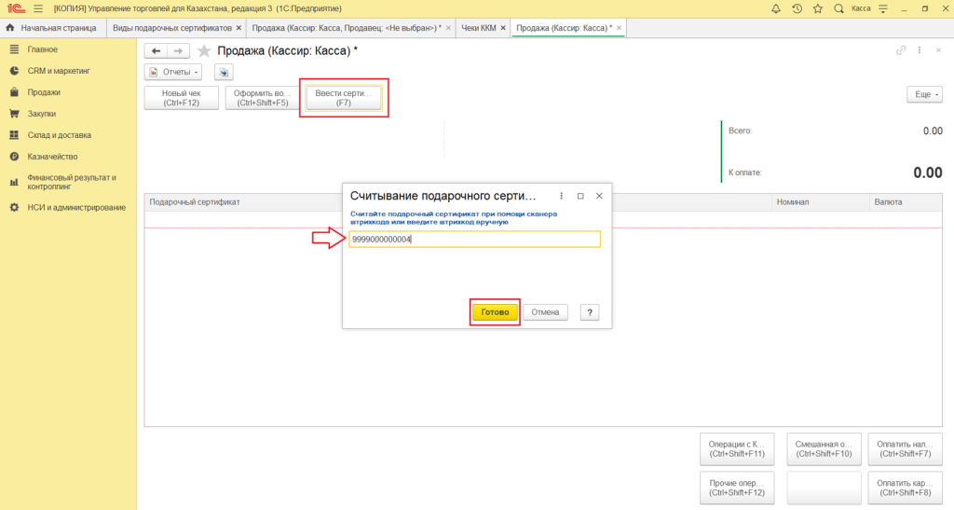Click the barcode input field
The image size is (954, 510).
coord(474,240)
